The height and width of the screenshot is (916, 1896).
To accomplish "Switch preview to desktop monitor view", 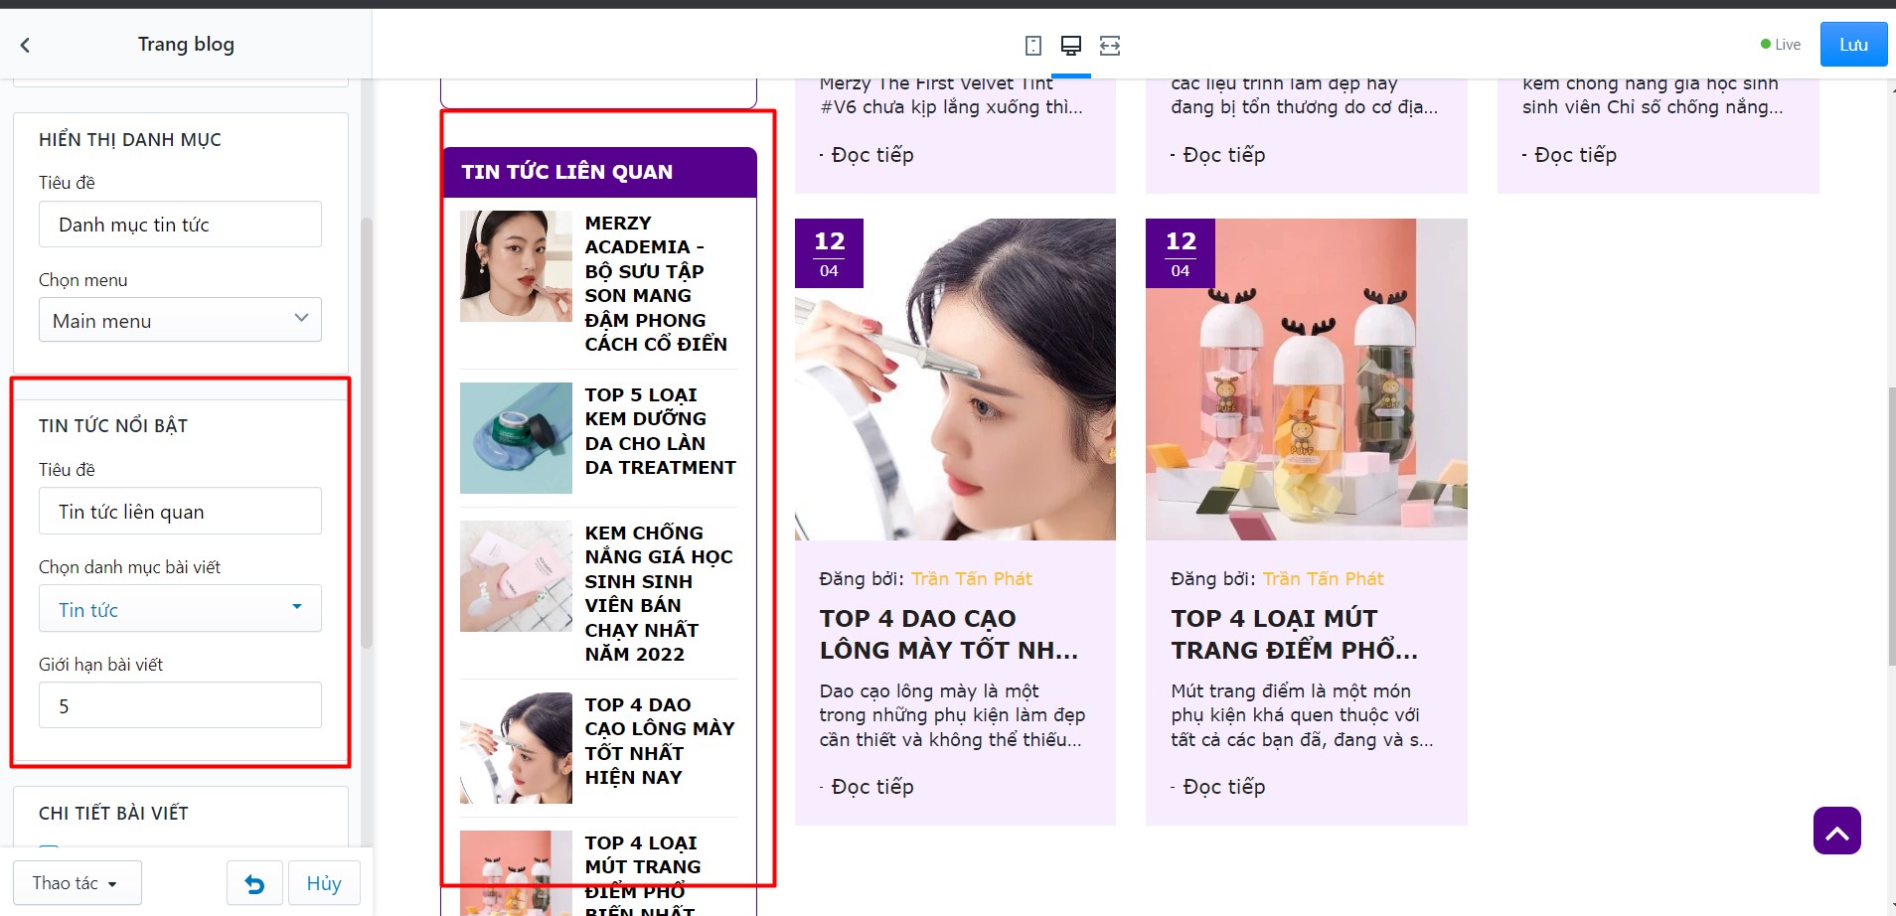I will point(1071,46).
